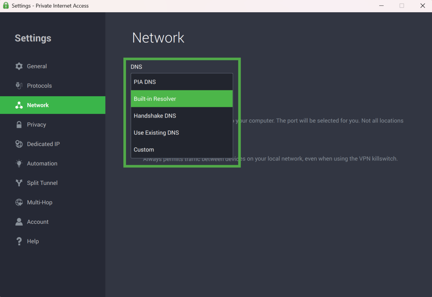Open Split Tunnel settings
Viewport: 432px width, 297px height.
point(53,183)
